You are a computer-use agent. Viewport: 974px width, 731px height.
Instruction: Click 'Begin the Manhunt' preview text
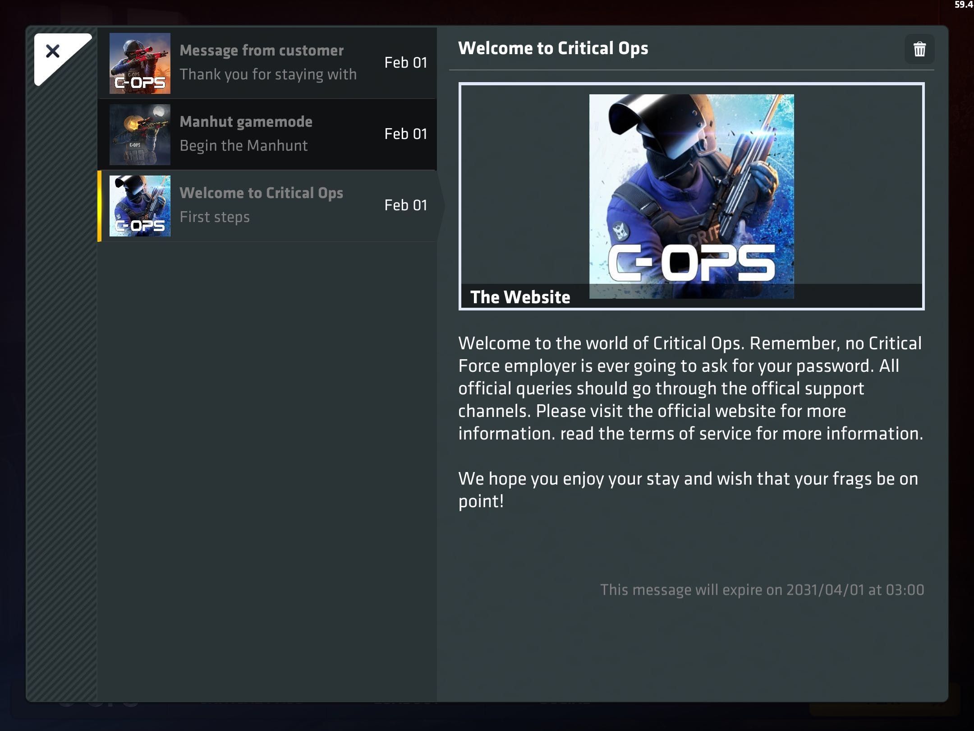pos(243,146)
